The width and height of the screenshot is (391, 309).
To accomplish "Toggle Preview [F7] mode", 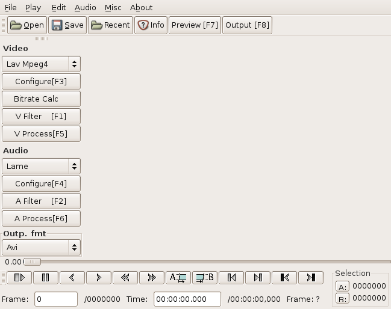I will click(195, 25).
